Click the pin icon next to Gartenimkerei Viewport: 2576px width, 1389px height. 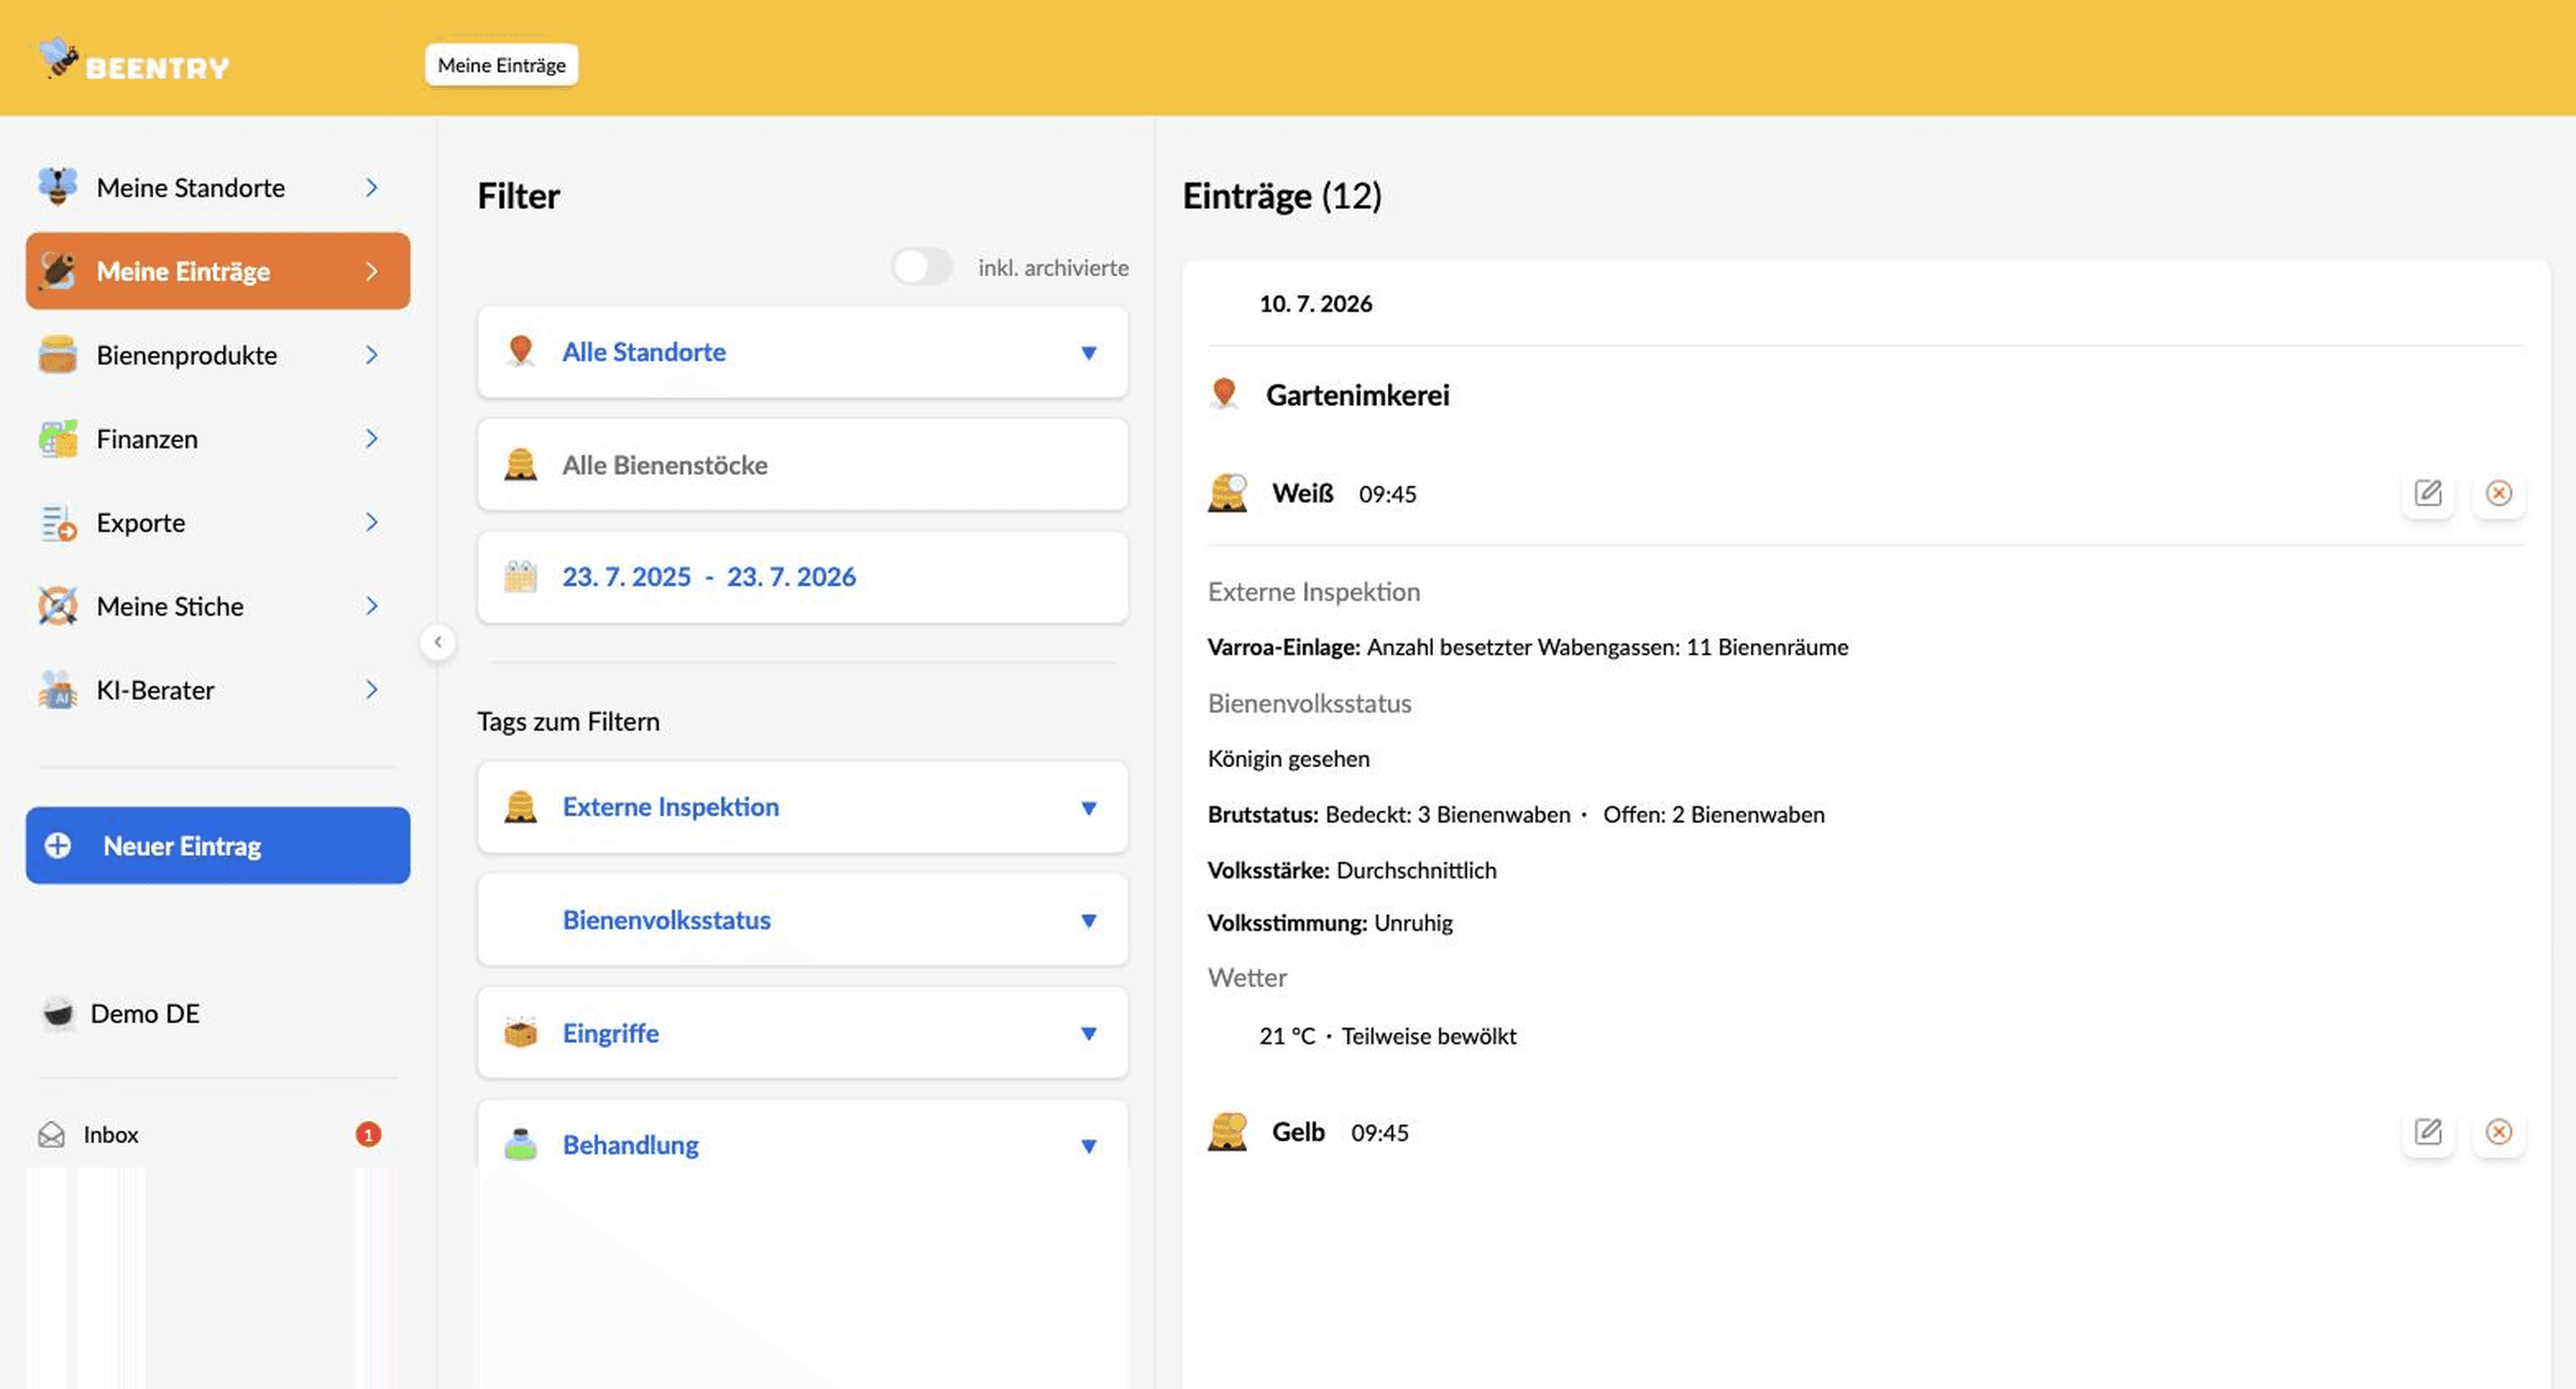[x=1224, y=395]
